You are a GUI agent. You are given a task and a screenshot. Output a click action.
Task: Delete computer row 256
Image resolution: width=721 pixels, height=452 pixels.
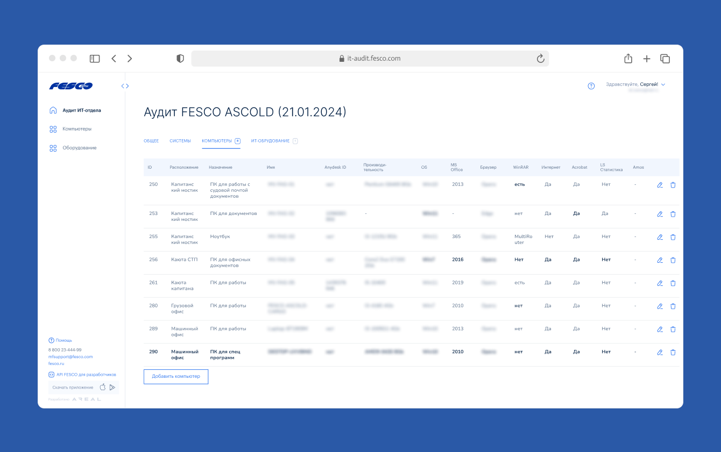tap(673, 260)
